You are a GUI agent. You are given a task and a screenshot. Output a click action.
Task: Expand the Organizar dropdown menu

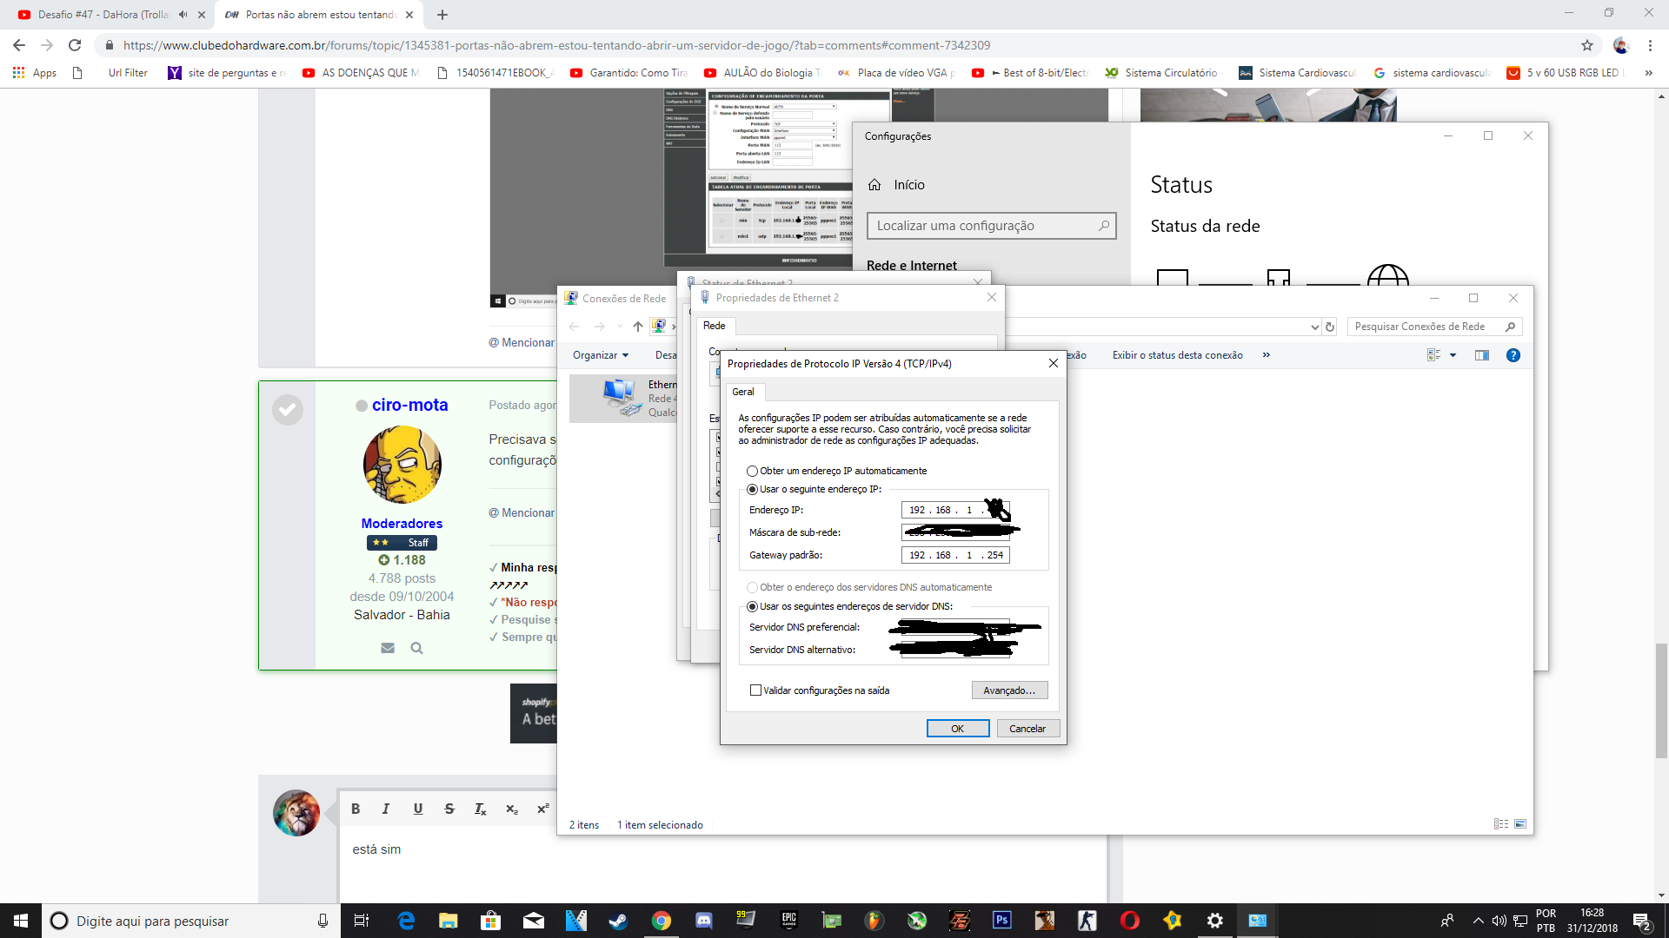pos(601,355)
